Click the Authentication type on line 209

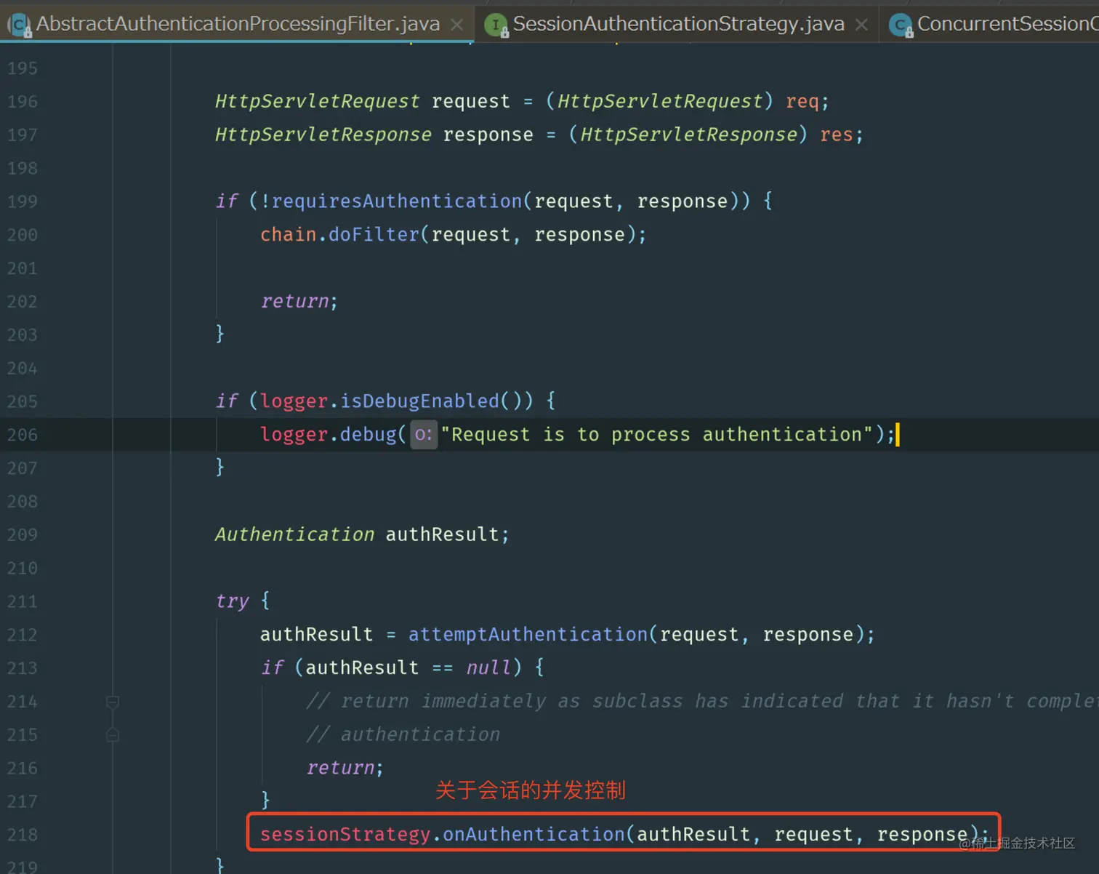click(x=294, y=534)
